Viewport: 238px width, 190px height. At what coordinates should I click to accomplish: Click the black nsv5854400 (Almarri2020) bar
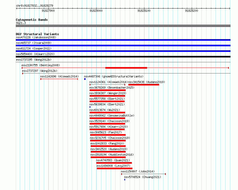coord(123,57)
